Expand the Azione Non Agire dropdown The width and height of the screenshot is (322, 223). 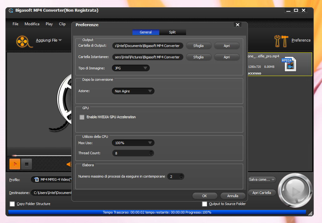point(133,91)
